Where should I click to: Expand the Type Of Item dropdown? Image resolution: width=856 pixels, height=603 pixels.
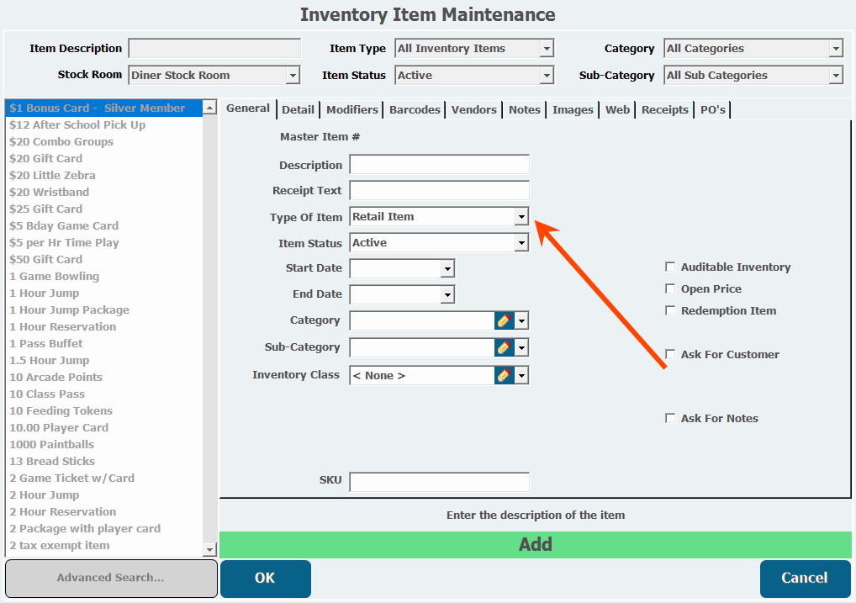click(521, 217)
